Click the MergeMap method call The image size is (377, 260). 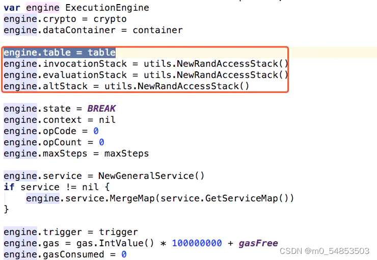coord(132,198)
